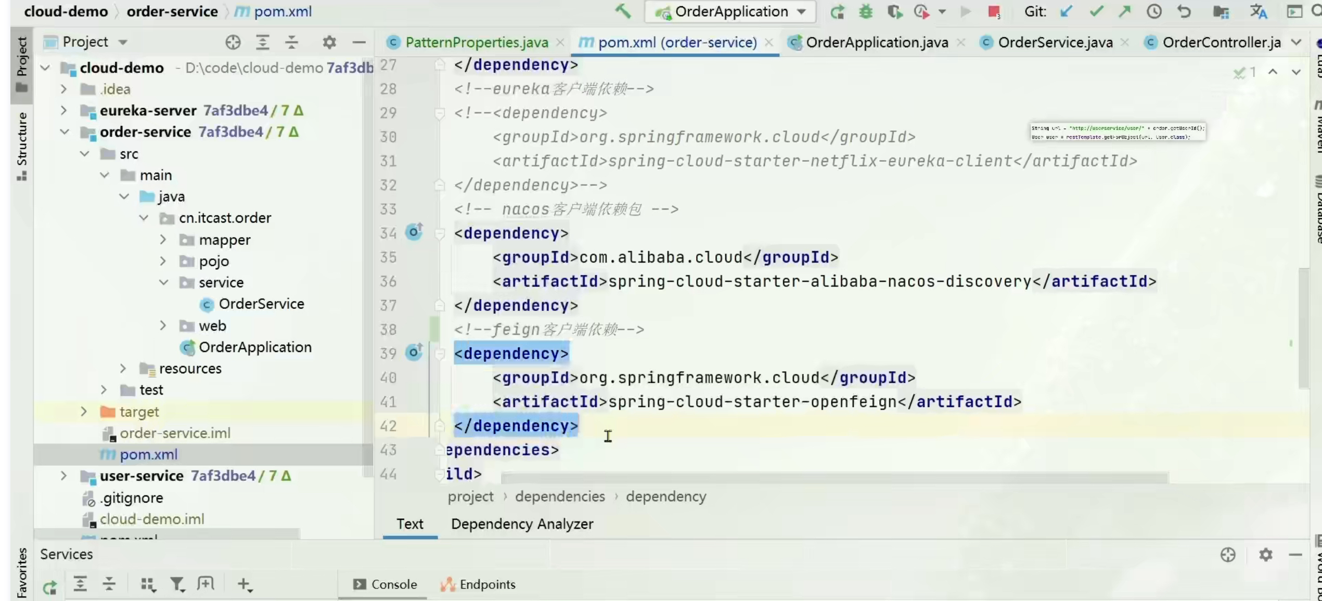This screenshot has height=601, width=1322.
Task: Switch to the OrderService.java editor tab
Action: (x=1055, y=42)
